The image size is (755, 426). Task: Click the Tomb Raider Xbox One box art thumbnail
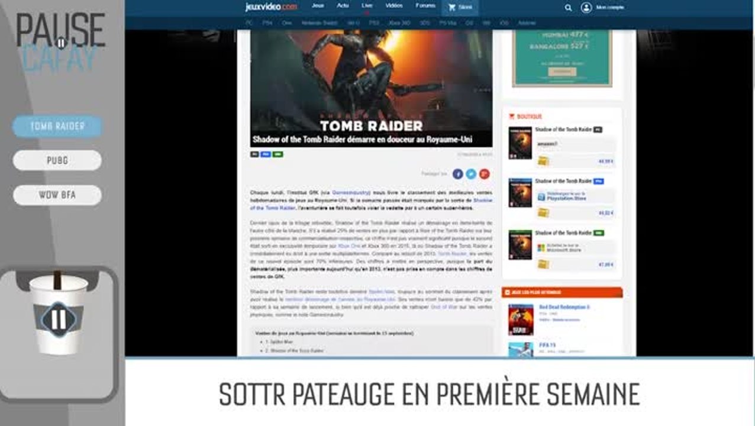[520, 245]
